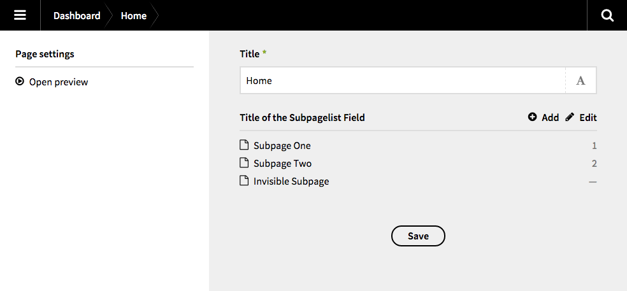Click the Subpage One page icon
The height and width of the screenshot is (291, 627).
pos(244,145)
